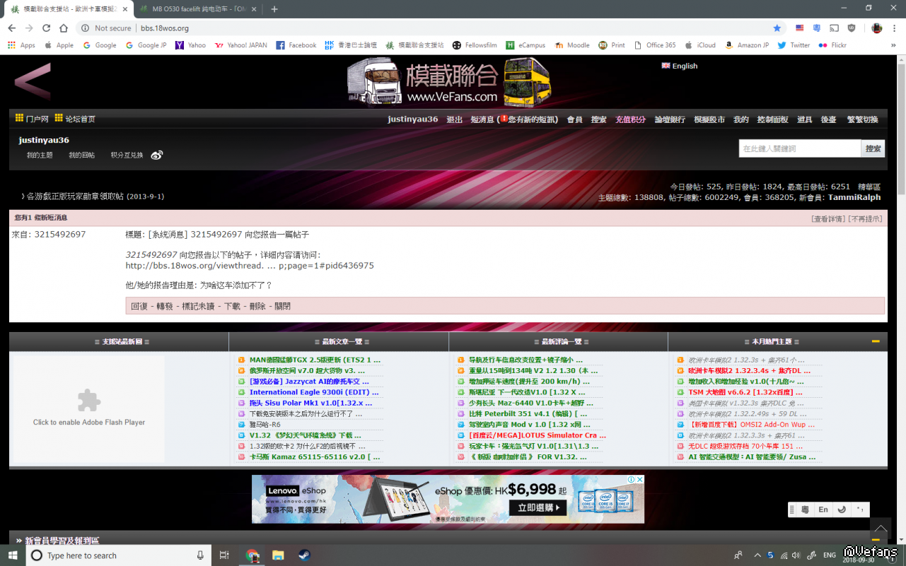Open the Amazon JP bookmark

click(x=747, y=45)
